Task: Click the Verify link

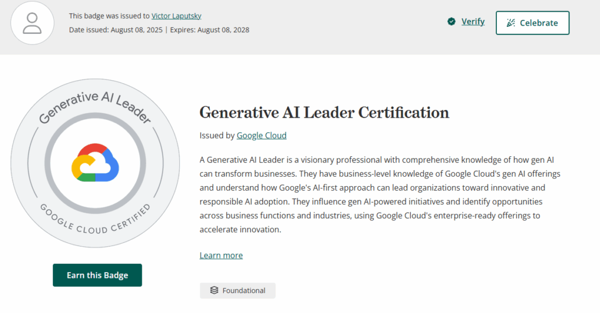Action: pyautogui.click(x=473, y=22)
